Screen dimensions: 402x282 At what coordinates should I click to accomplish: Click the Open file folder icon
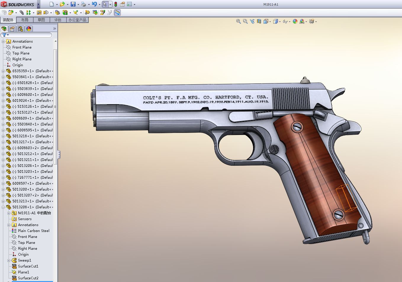pos(62,4)
